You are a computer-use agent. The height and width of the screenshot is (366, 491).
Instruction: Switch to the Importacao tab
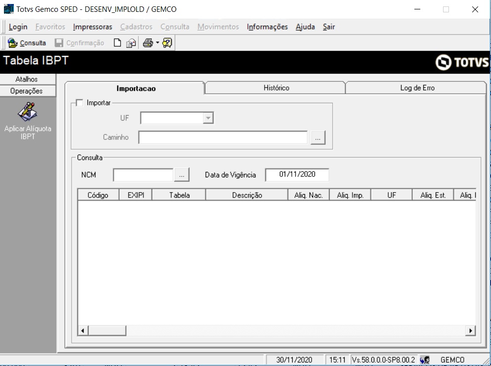coord(135,88)
